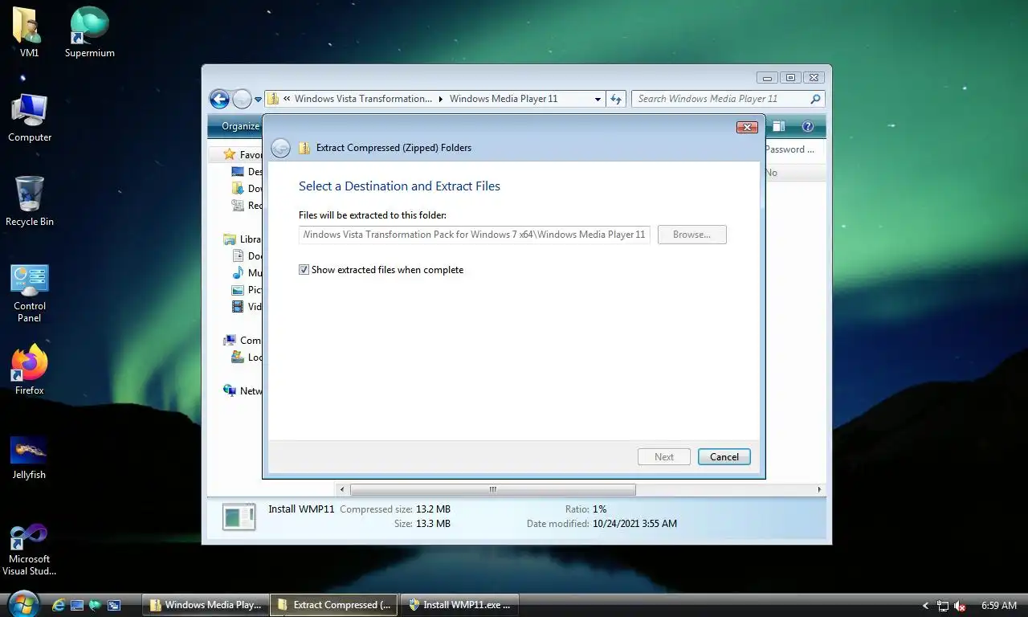1028x617 pixels.
Task: Launch Firefox from the desktop
Action: 30,370
